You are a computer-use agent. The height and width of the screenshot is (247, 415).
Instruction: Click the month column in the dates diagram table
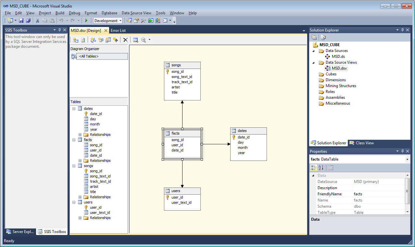tap(243, 148)
